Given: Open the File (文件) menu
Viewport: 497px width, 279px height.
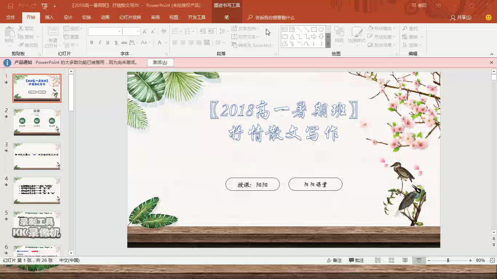Looking at the screenshot, I should pyautogui.click(x=11, y=17).
